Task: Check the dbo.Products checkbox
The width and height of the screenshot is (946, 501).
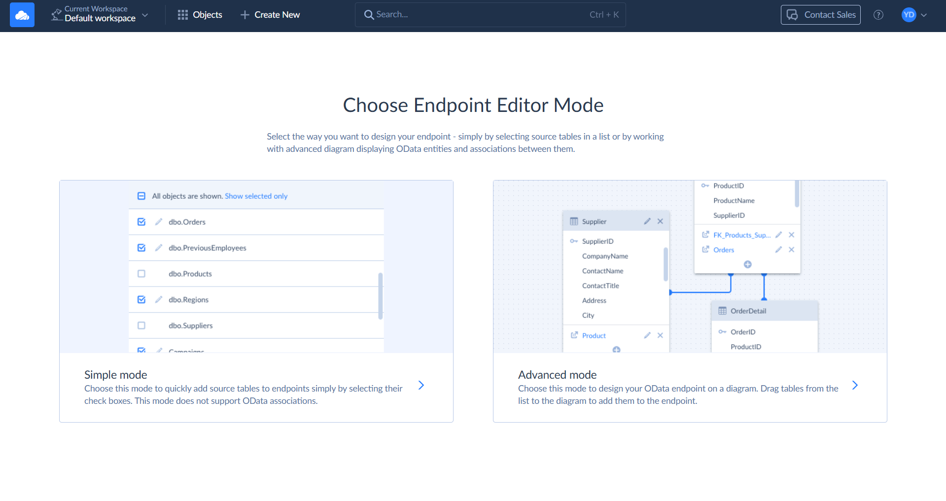Action: coord(141,274)
